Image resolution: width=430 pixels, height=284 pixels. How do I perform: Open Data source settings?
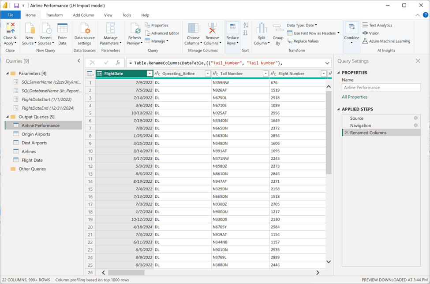tap(85, 34)
